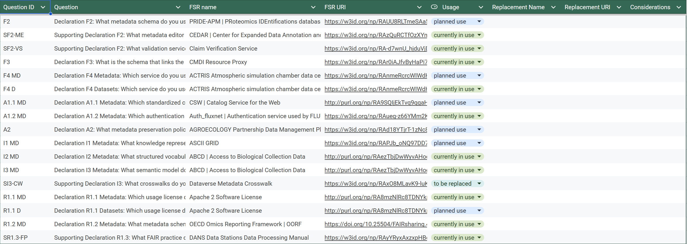The height and width of the screenshot is (244, 687).
Task: Select the cell 'F4 MD'
Action: pos(25,76)
